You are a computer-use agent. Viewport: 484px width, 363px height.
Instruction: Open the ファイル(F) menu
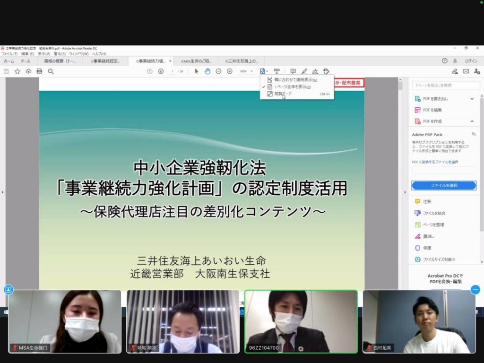9,54
